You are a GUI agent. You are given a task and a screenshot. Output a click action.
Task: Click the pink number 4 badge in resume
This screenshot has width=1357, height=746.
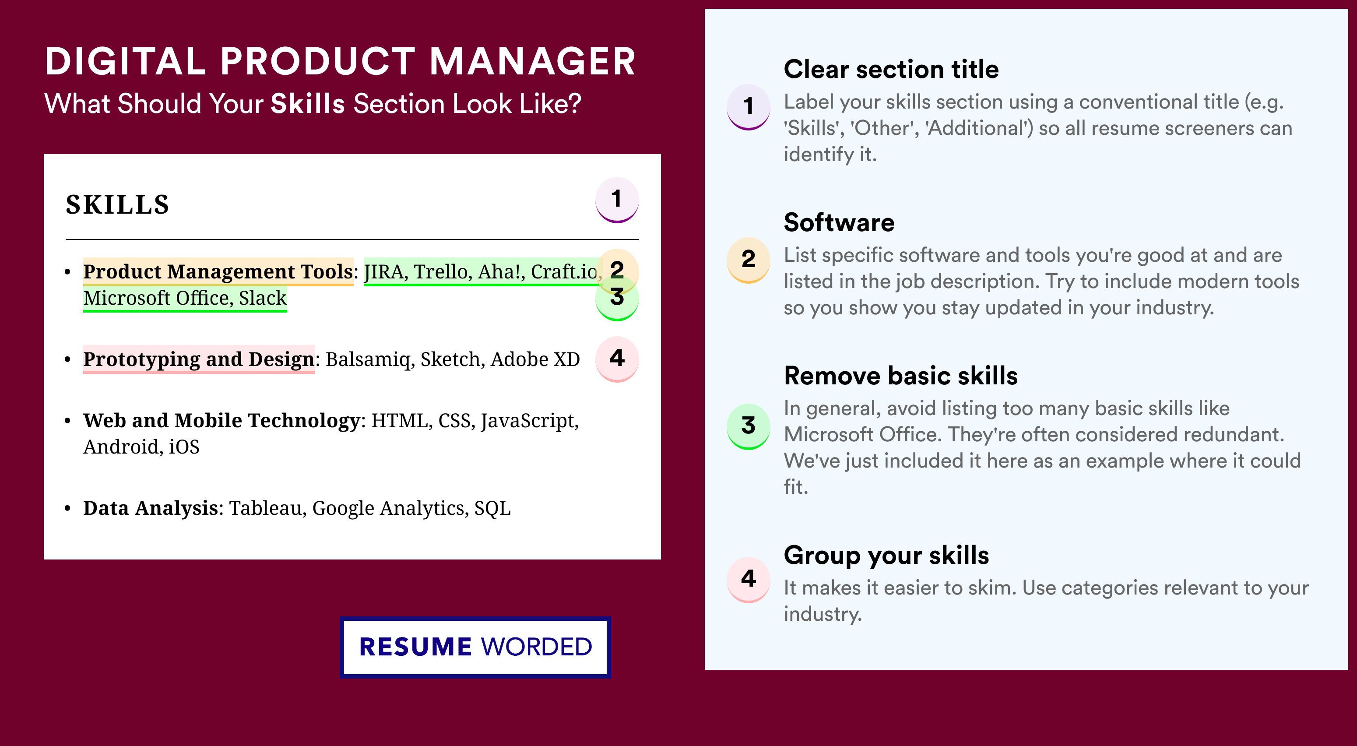click(x=617, y=359)
